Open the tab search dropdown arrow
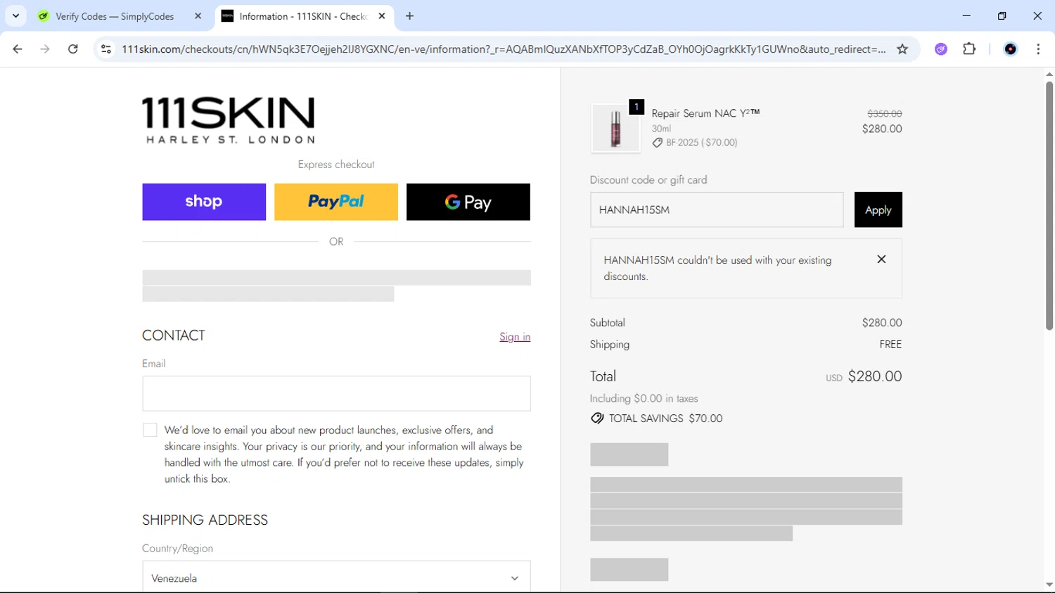The image size is (1055, 593). click(x=15, y=16)
